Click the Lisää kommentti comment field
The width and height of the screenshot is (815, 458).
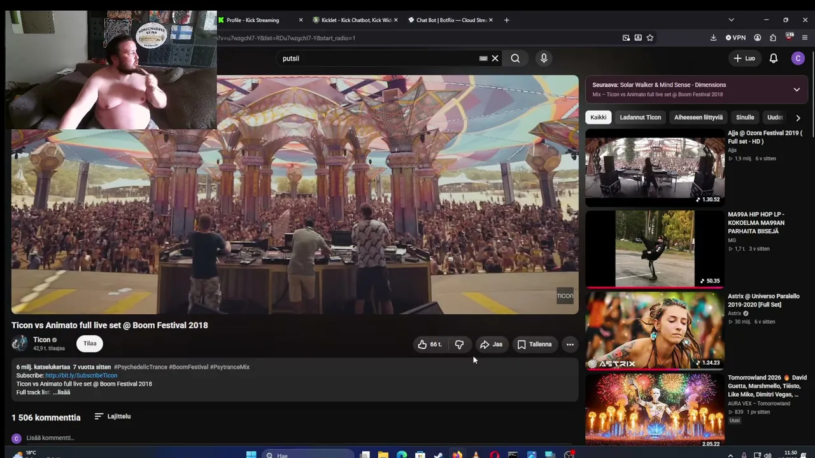(299, 438)
